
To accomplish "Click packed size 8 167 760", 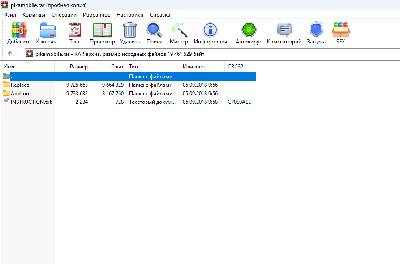I will 113,94.
